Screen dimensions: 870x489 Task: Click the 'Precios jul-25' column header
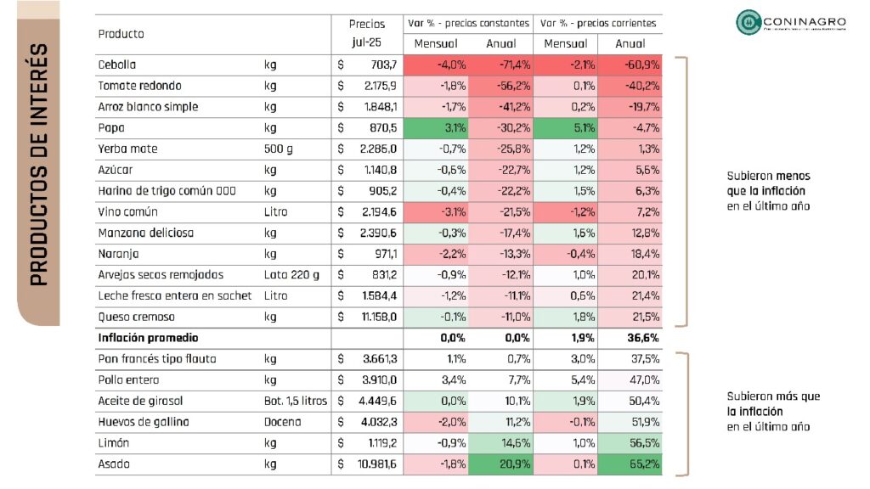pos(367,34)
